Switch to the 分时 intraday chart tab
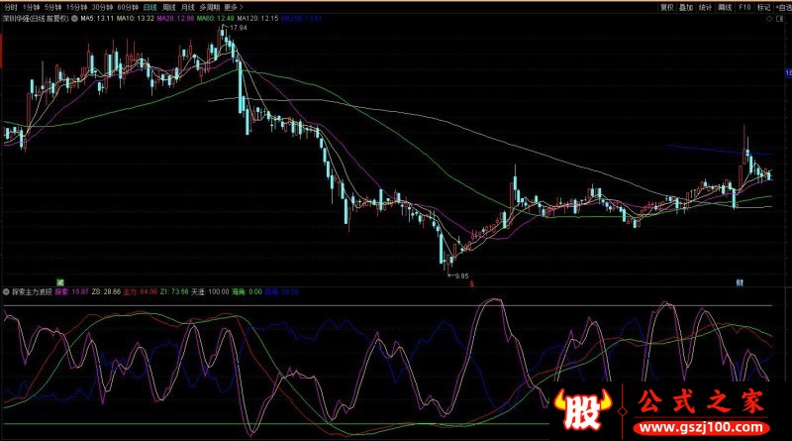This screenshot has width=792, height=441. pos(10,7)
